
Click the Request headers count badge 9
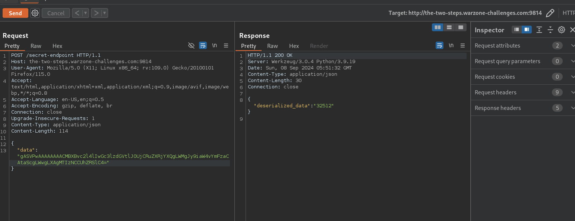(x=557, y=92)
